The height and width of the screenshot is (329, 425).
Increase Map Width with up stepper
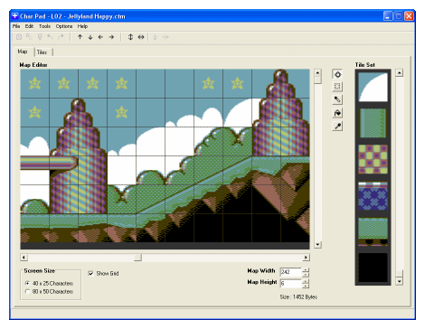tap(306, 270)
